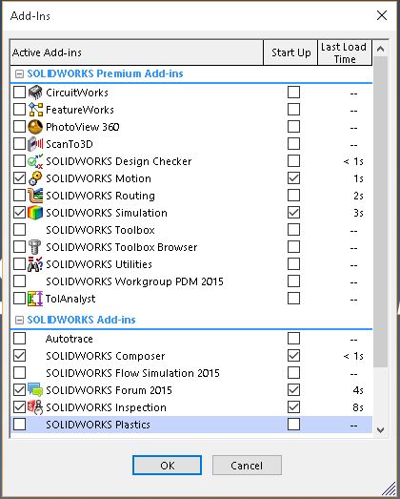Click the SOLIDWORKS Simulation cube icon

35,213
